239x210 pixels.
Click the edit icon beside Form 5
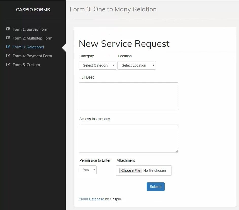[x=8, y=65]
